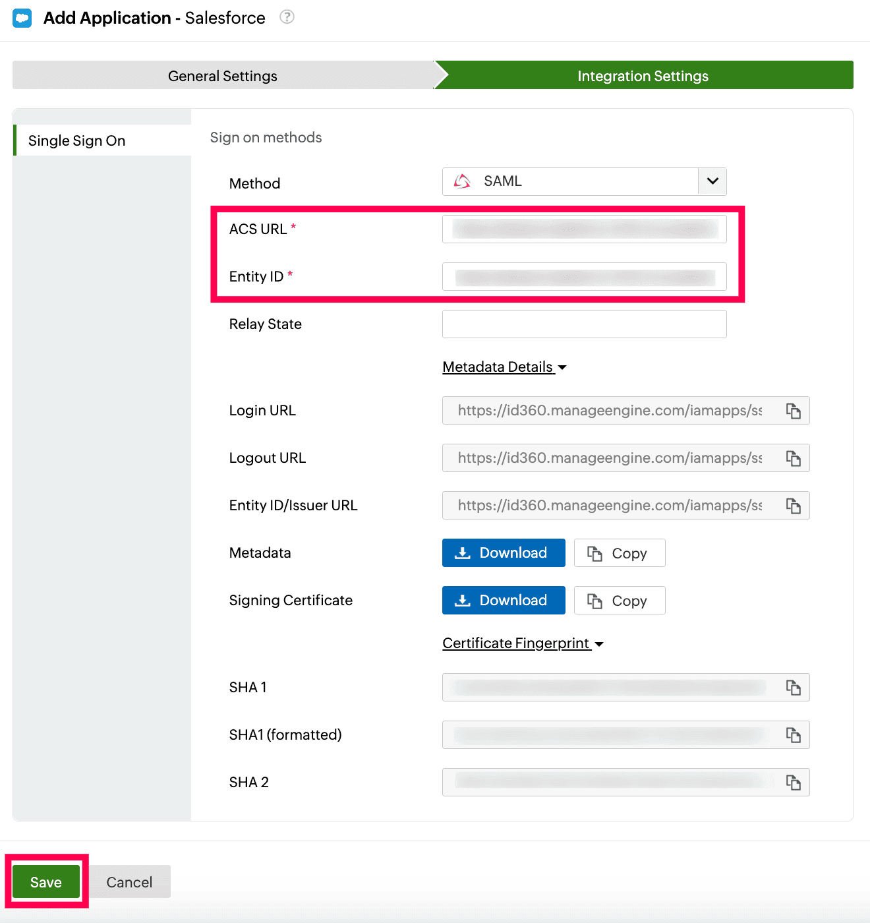Download the Signing Certificate
Screen dimensions: 870x923
coord(504,600)
